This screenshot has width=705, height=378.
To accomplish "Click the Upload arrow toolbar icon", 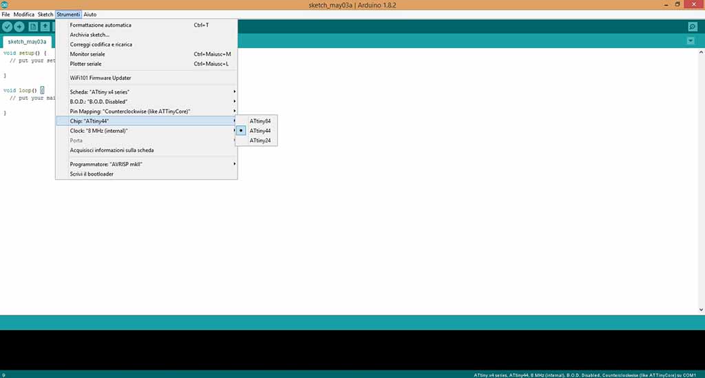I will [19, 27].
